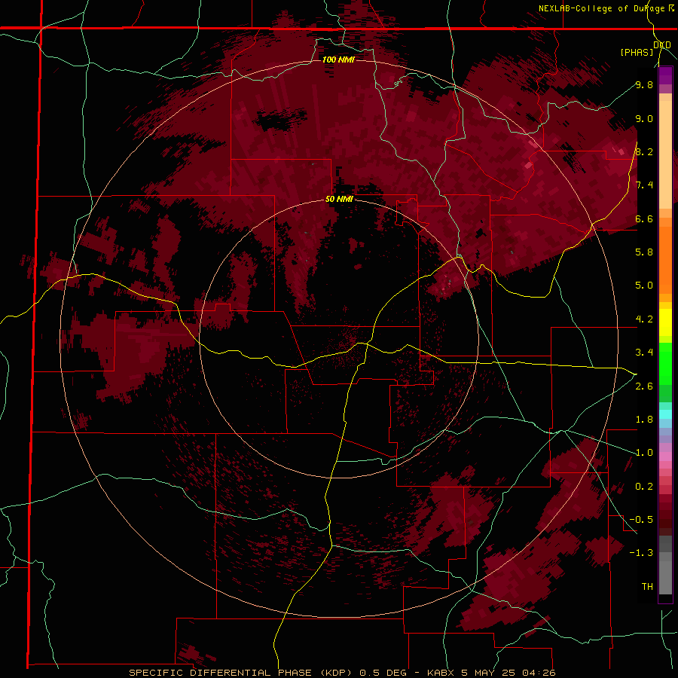678x678 pixels.
Task: Click the 5.8 scale value
Action: [x=644, y=252]
